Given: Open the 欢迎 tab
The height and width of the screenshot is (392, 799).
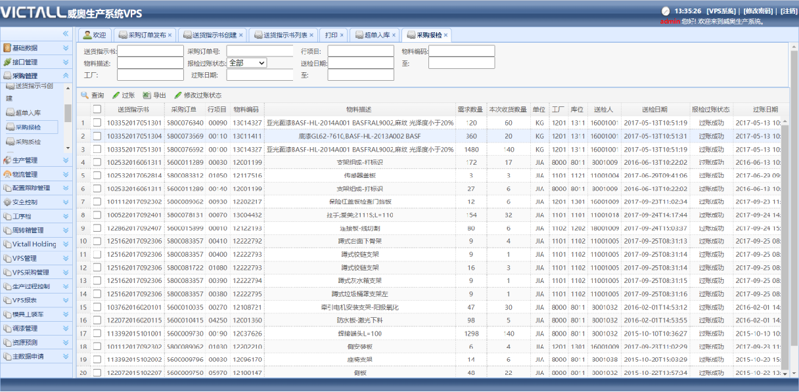Looking at the screenshot, I should [x=93, y=35].
